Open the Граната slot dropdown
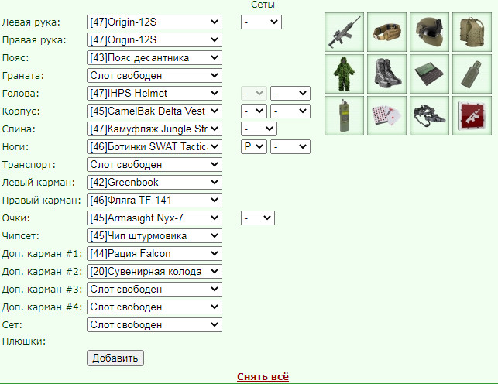 pos(154,76)
